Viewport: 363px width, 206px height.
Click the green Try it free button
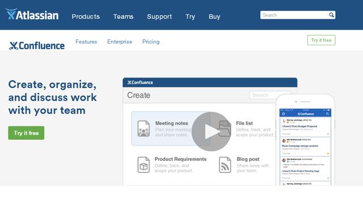tap(26, 133)
